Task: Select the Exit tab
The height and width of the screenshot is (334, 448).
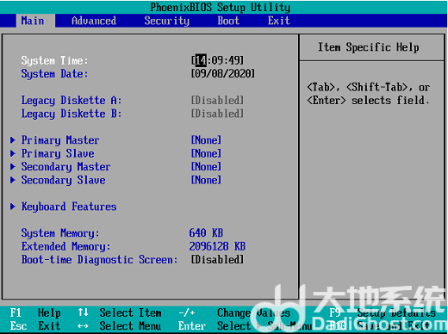Action: point(278,21)
